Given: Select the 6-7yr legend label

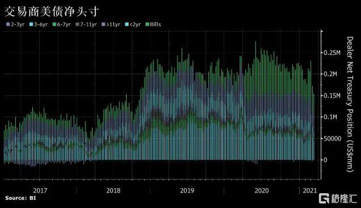Looking at the screenshot, I should tap(64, 24).
